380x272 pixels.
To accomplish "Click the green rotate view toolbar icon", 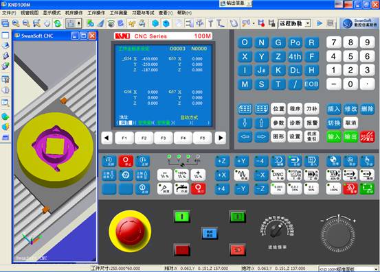I will (x=58, y=23).
